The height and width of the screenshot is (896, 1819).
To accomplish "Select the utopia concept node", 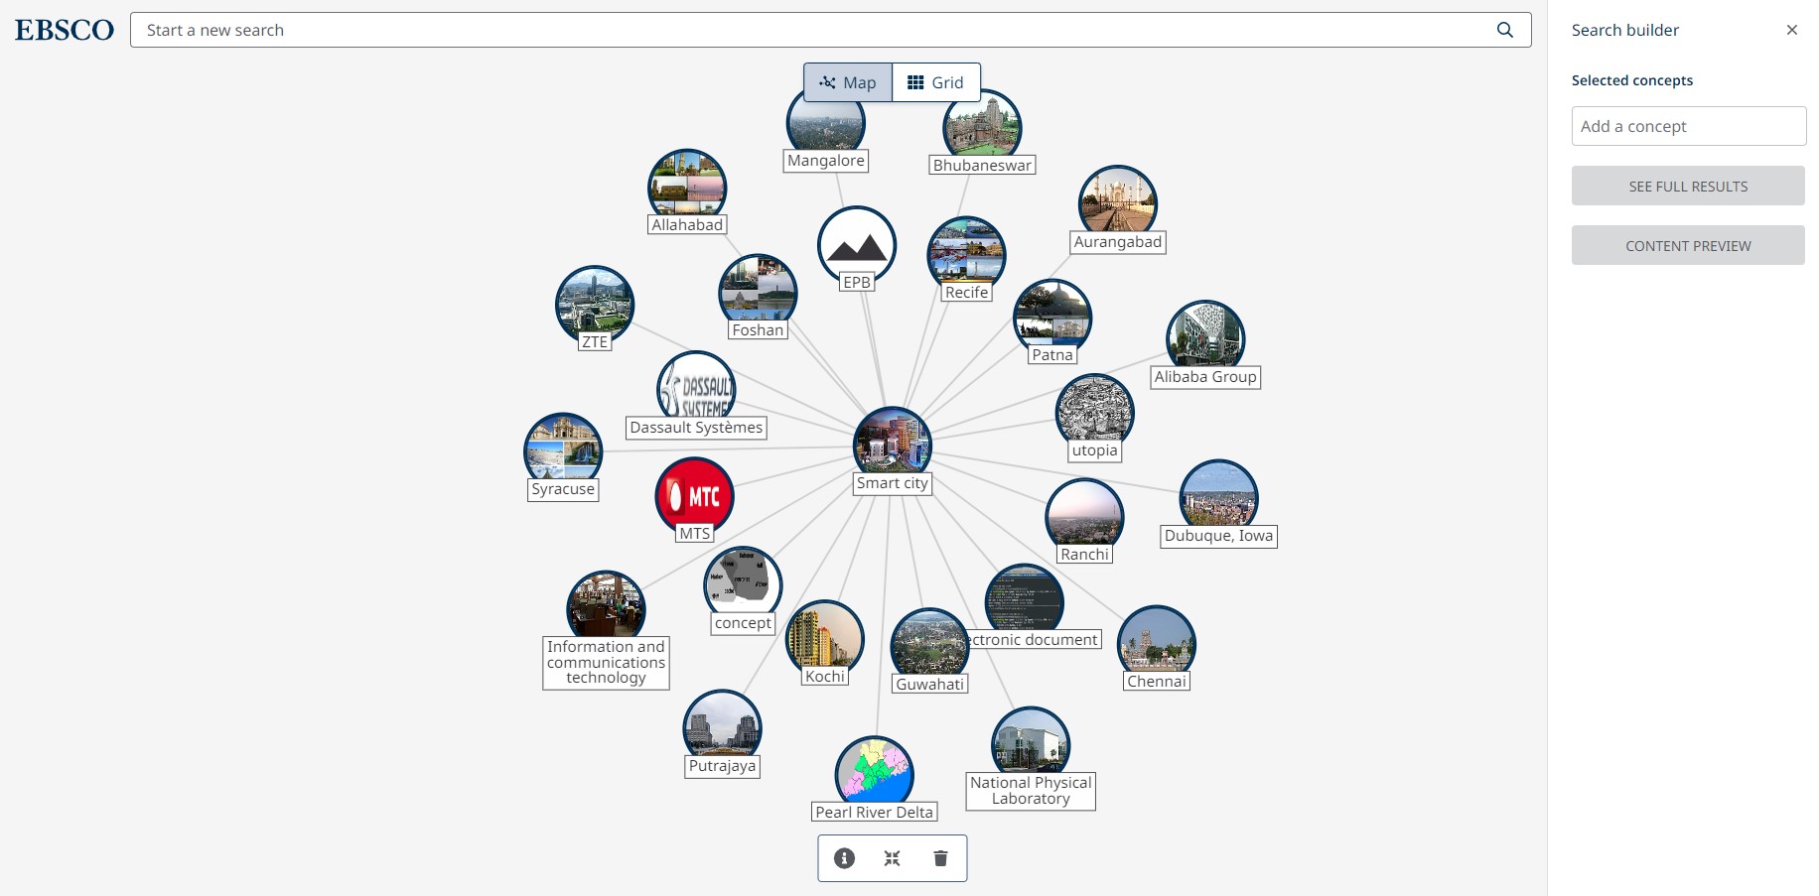I will coord(1094,412).
